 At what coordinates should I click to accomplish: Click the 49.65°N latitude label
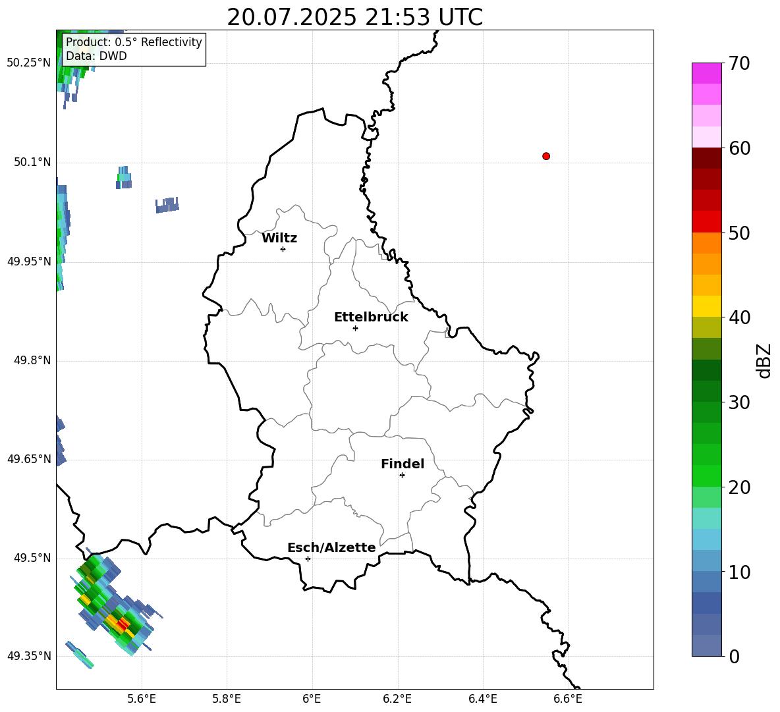[x=29, y=459]
